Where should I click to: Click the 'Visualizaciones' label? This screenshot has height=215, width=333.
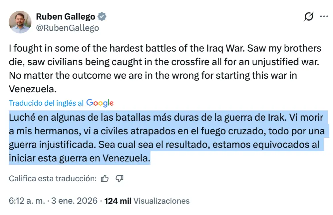pyautogui.click(x=162, y=201)
